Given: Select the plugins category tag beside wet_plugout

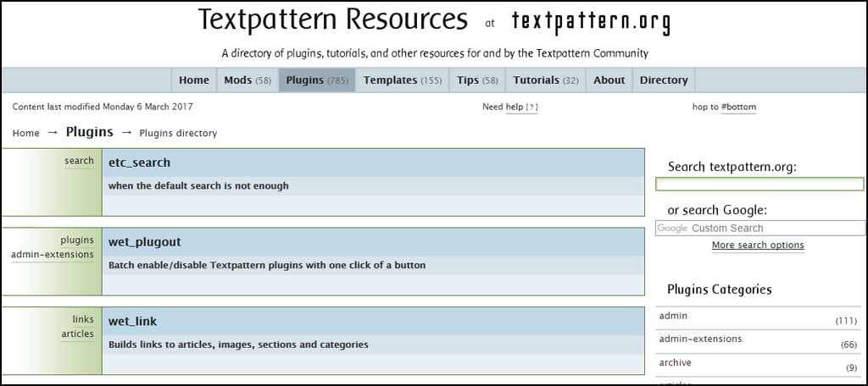Looking at the screenshot, I should point(77,240).
